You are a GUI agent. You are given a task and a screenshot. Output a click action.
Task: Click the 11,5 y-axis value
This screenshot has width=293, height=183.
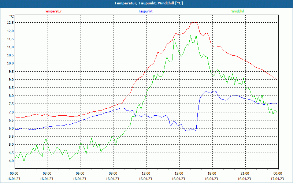pos(10,39)
